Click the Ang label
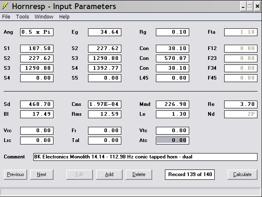 (x=8, y=32)
